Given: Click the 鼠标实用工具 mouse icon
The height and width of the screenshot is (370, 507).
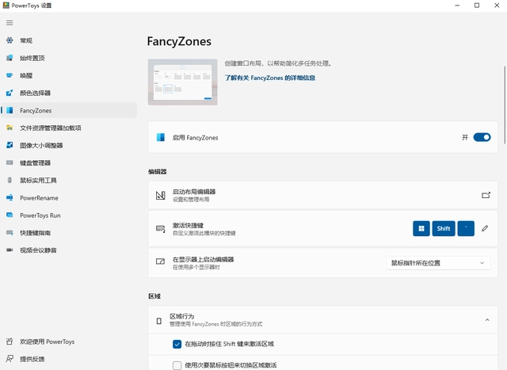Looking at the screenshot, I should (x=10, y=180).
